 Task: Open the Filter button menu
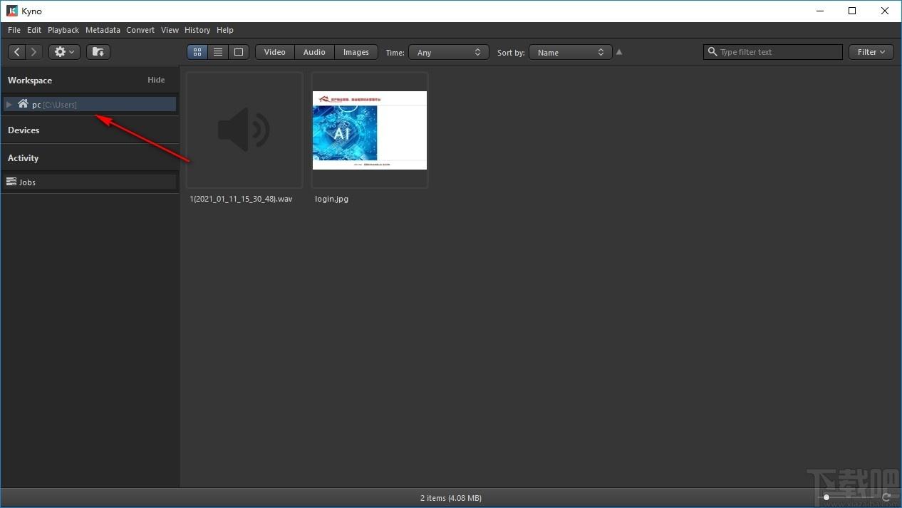[871, 52]
